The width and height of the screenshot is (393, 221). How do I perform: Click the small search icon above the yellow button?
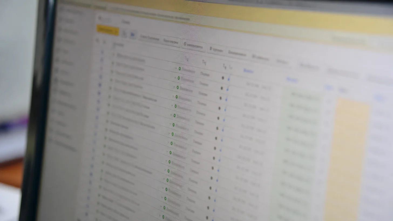100,18
